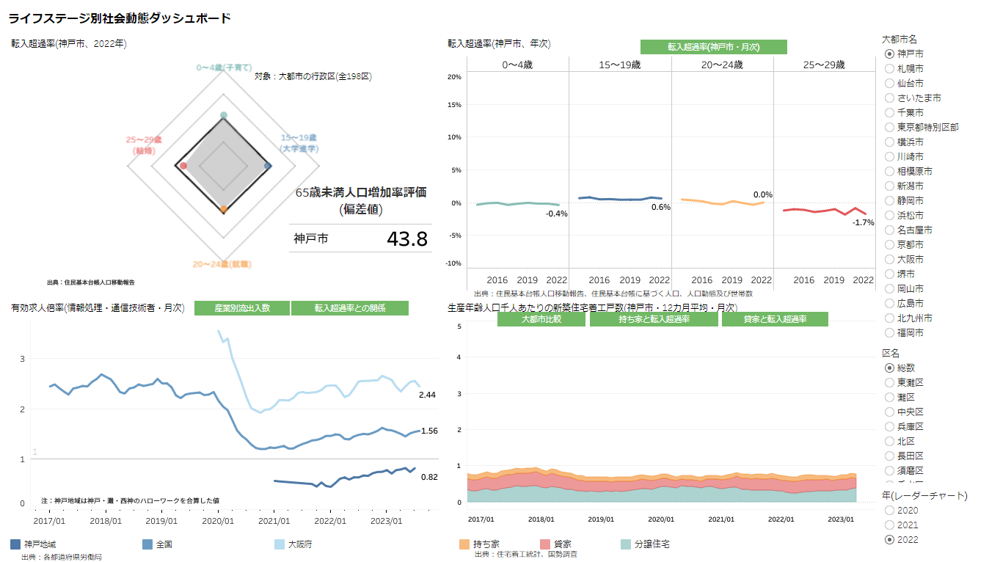Select 2021 for the radar chart year
Screen dimensions: 1000x562
(890, 525)
